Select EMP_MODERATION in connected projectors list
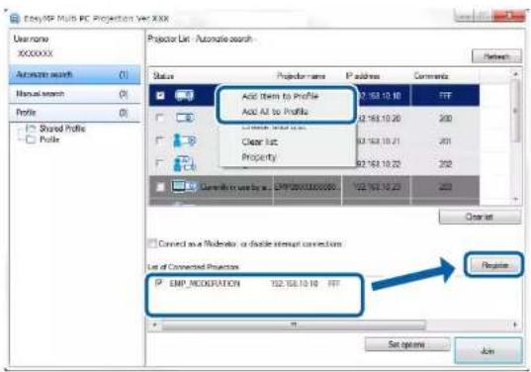 (x=205, y=283)
